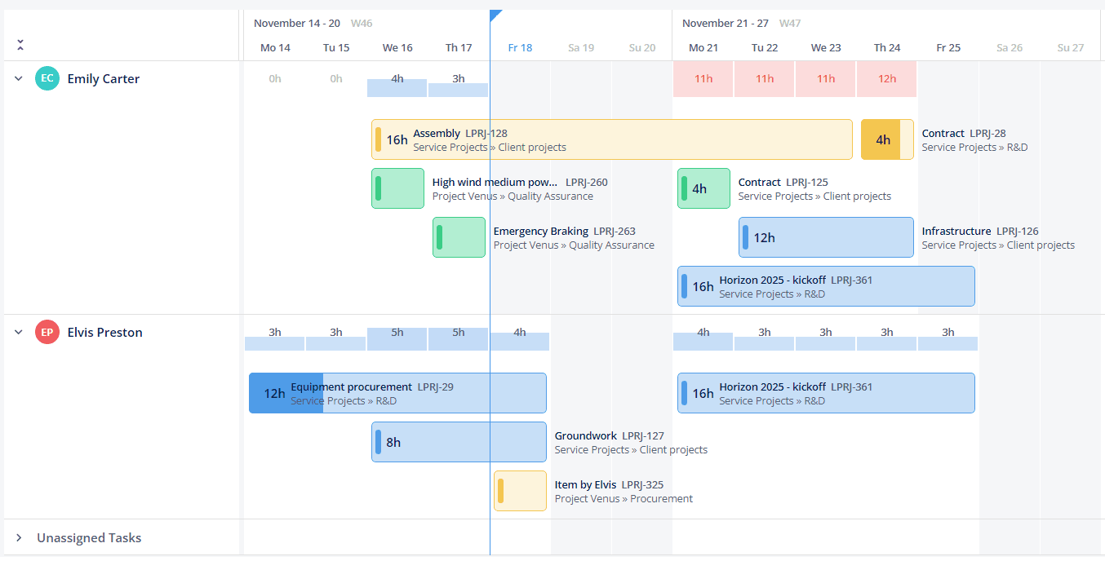This screenshot has width=1105, height=561.
Task: Click the Contract LPRJ-28 task label
Action: pyautogui.click(x=964, y=134)
